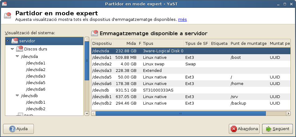Click the servidor disk icon in tree

pyautogui.click(x=15, y=41)
